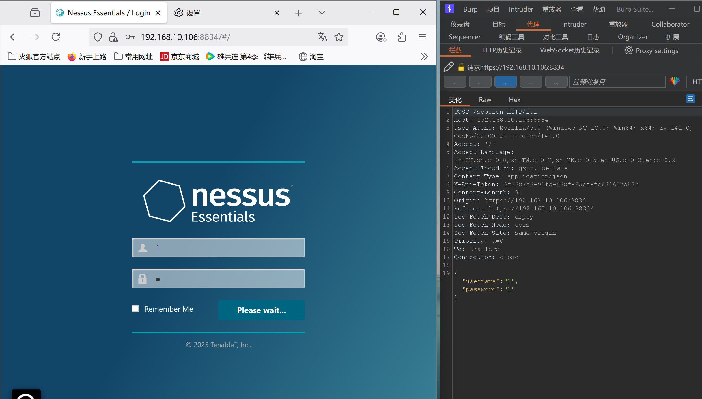
Task: Click the Burp Suite lightning logo icon
Action: click(x=449, y=9)
